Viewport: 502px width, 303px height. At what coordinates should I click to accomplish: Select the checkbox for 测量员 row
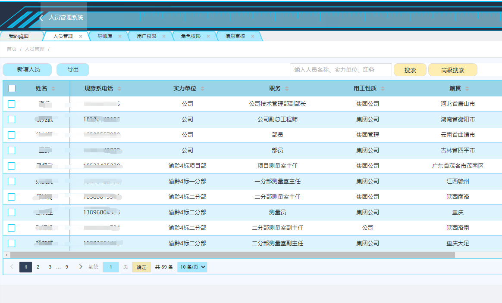click(12, 212)
